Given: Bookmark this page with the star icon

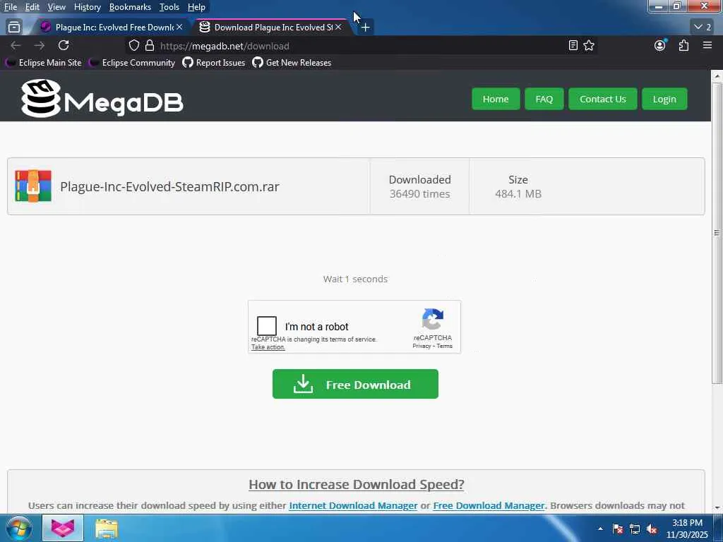Looking at the screenshot, I should [x=589, y=45].
